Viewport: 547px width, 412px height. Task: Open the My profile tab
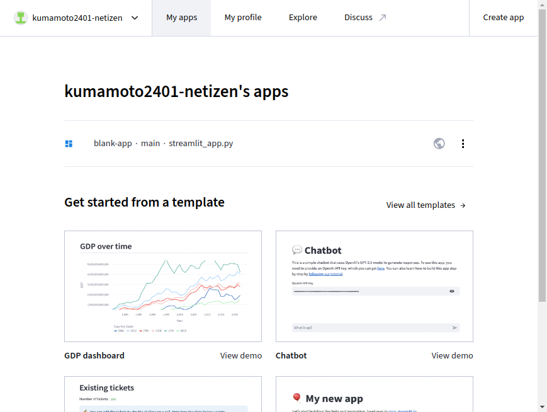coord(243,18)
